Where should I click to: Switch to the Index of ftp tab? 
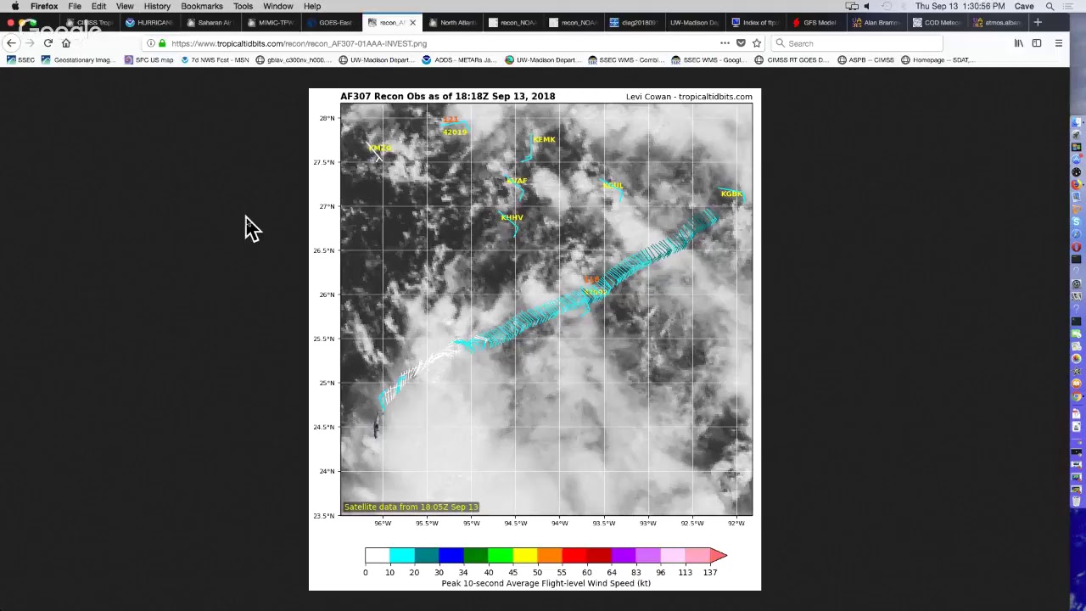coord(754,22)
